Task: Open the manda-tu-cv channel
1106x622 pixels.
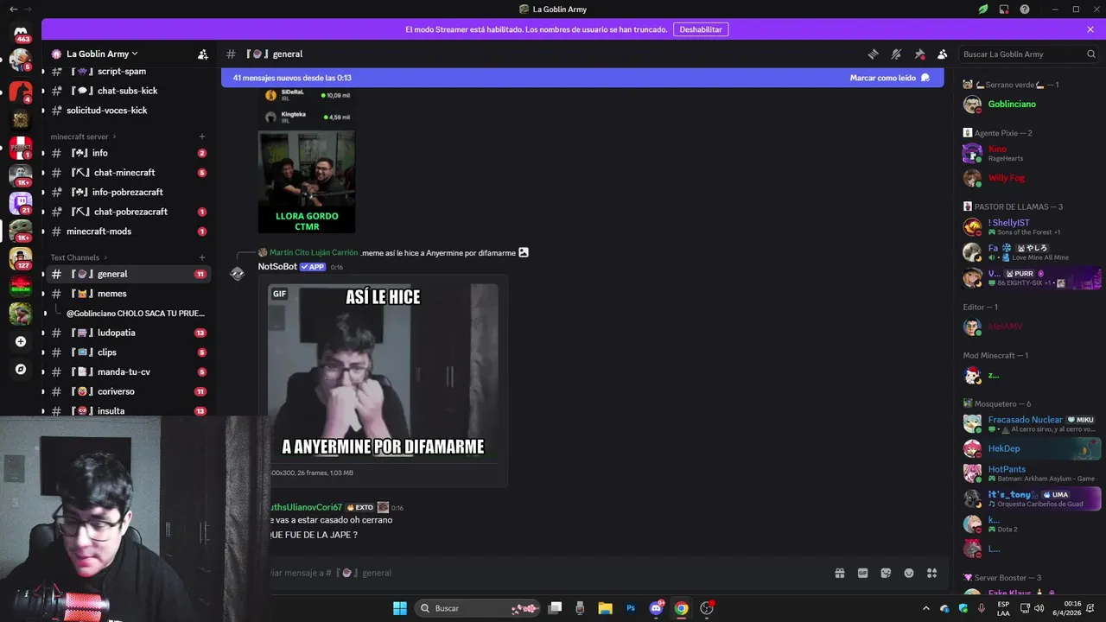Action: [128, 371]
